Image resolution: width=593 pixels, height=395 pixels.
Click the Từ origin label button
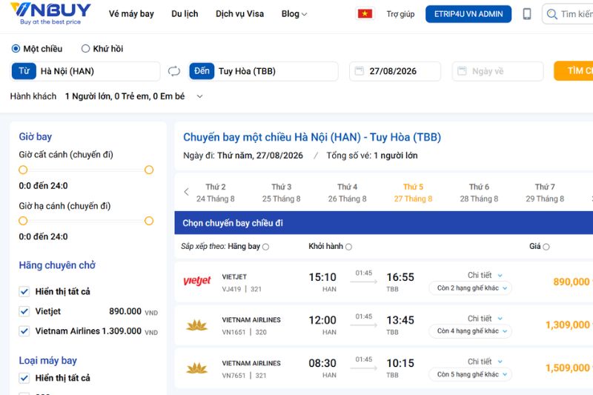(24, 71)
